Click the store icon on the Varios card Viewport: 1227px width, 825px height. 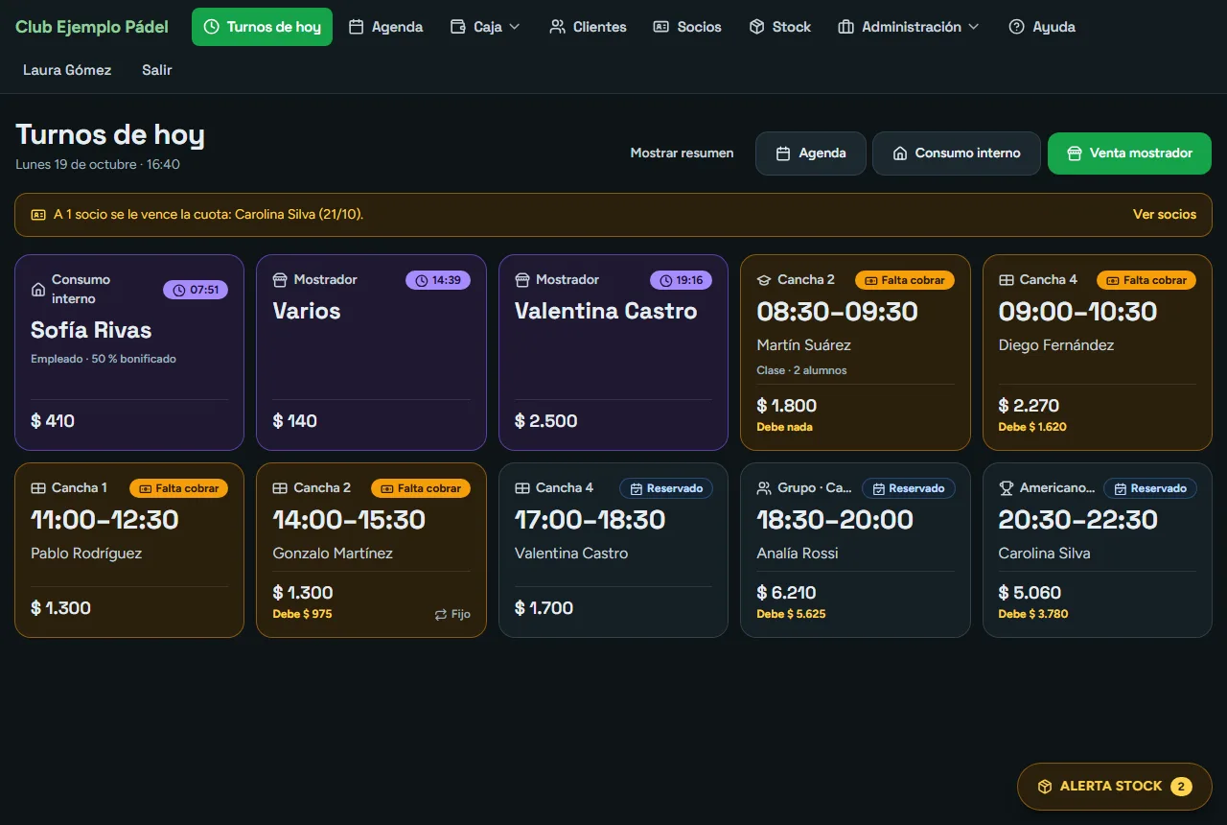(x=280, y=280)
